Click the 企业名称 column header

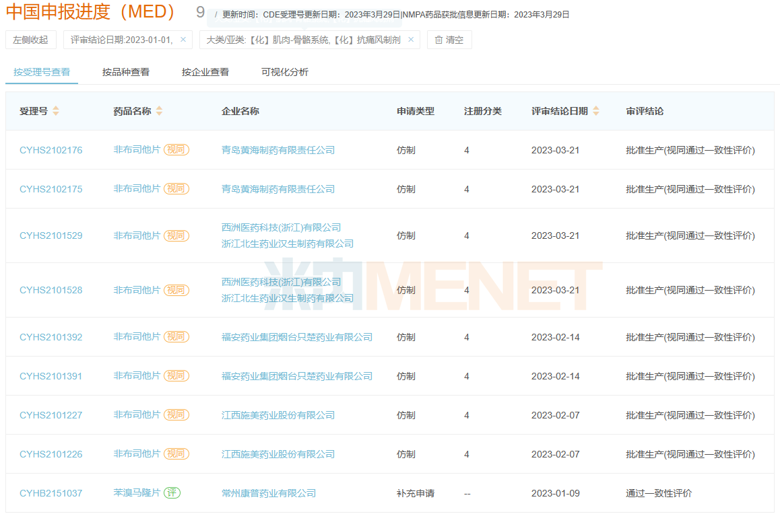click(x=240, y=111)
